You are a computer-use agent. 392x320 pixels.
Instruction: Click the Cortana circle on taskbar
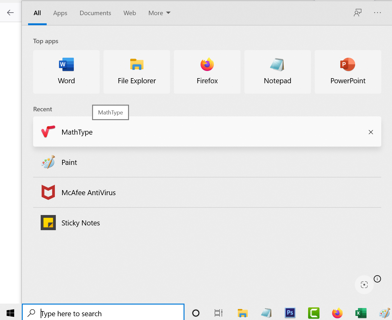(x=196, y=313)
